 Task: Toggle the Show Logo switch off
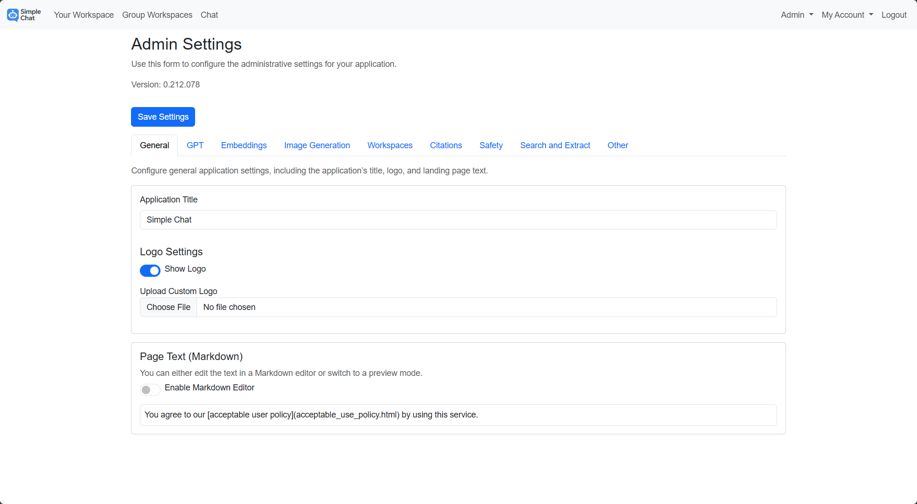coord(150,270)
